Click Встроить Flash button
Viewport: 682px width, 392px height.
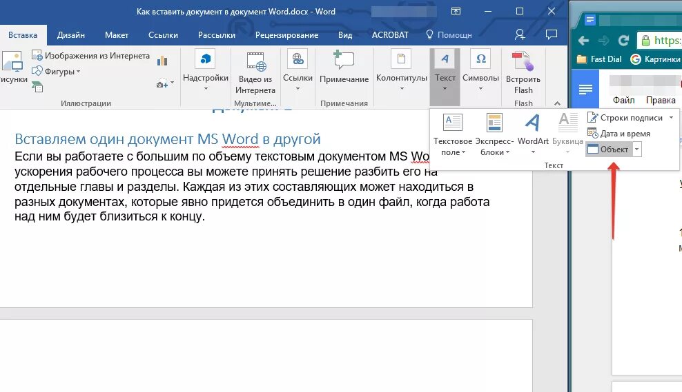click(x=523, y=72)
